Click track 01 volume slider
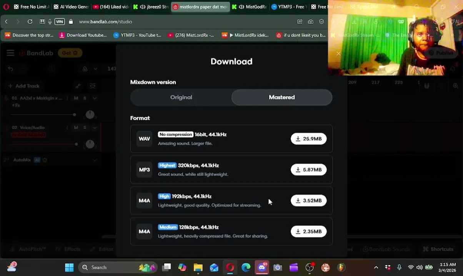The height and width of the screenshot is (276, 463). pyautogui.click(x=43, y=115)
